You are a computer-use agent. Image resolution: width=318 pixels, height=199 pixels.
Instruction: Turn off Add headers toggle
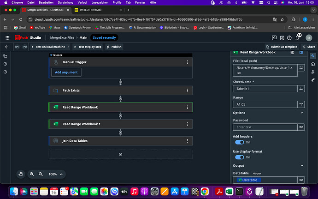point(239,142)
